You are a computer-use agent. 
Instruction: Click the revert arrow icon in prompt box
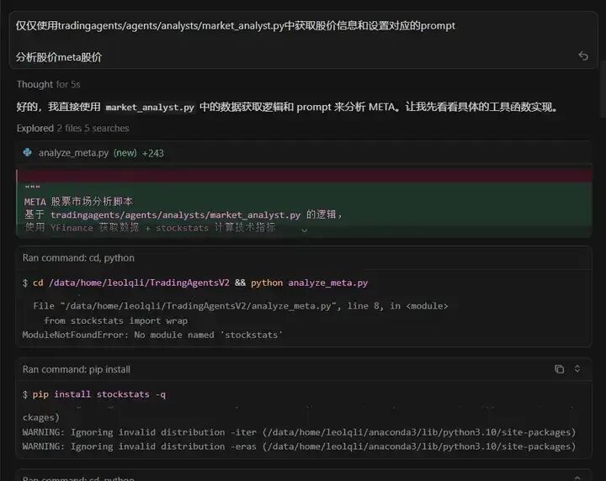coord(583,56)
